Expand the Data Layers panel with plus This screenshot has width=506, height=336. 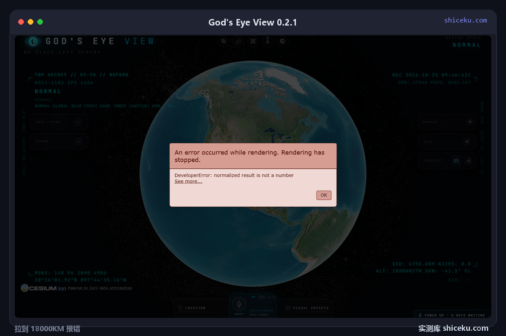pos(78,122)
